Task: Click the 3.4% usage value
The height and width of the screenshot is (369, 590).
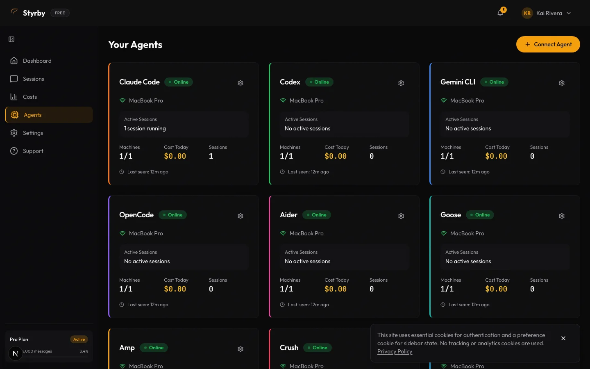Action: click(84, 351)
